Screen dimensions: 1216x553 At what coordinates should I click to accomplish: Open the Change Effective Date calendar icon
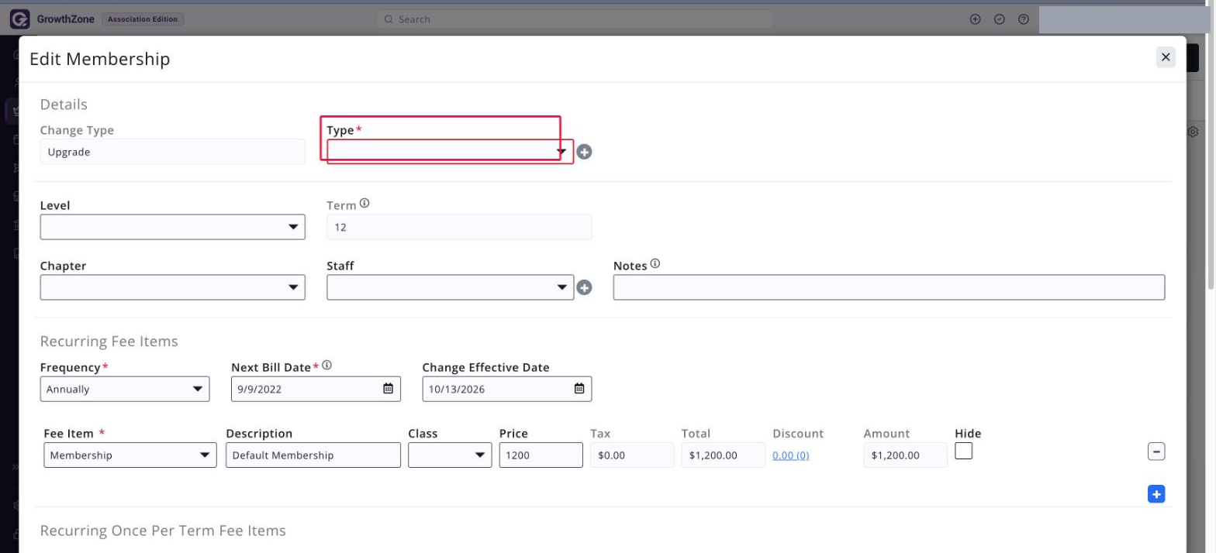579,389
